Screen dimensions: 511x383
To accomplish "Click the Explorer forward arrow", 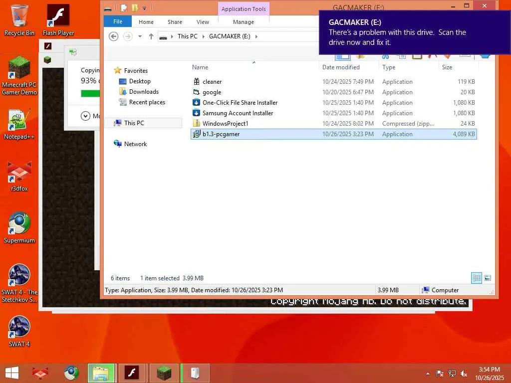I will [128, 36].
